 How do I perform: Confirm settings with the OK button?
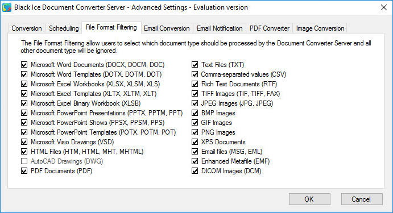(x=309, y=199)
